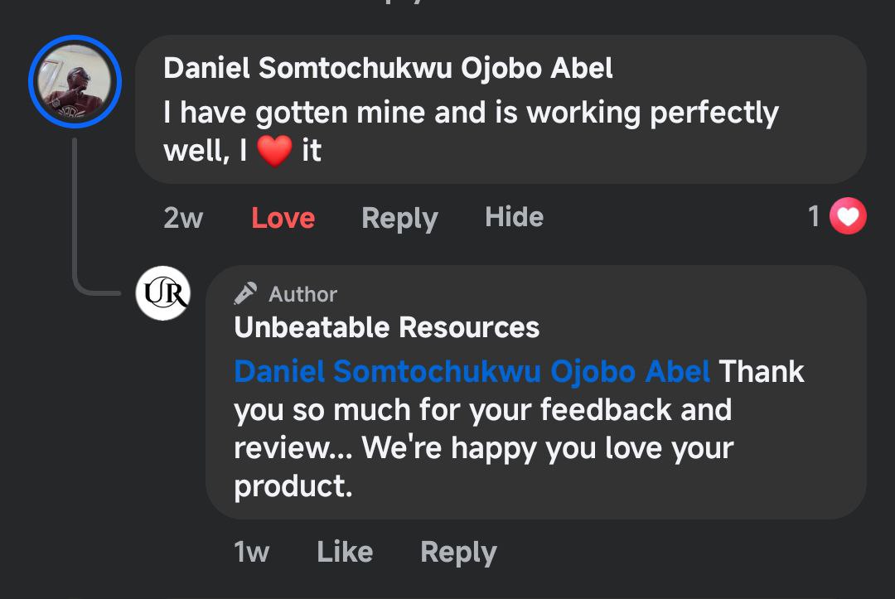895x599 pixels.
Task: Like the Unbeatable Resources reply
Action: click(x=345, y=552)
